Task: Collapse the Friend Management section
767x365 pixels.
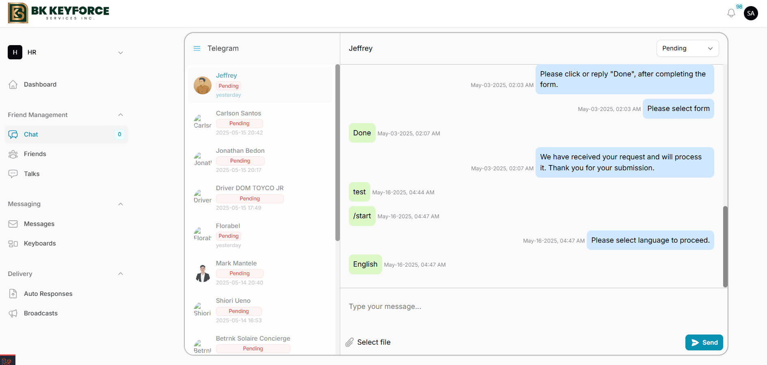Action: coord(120,115)
